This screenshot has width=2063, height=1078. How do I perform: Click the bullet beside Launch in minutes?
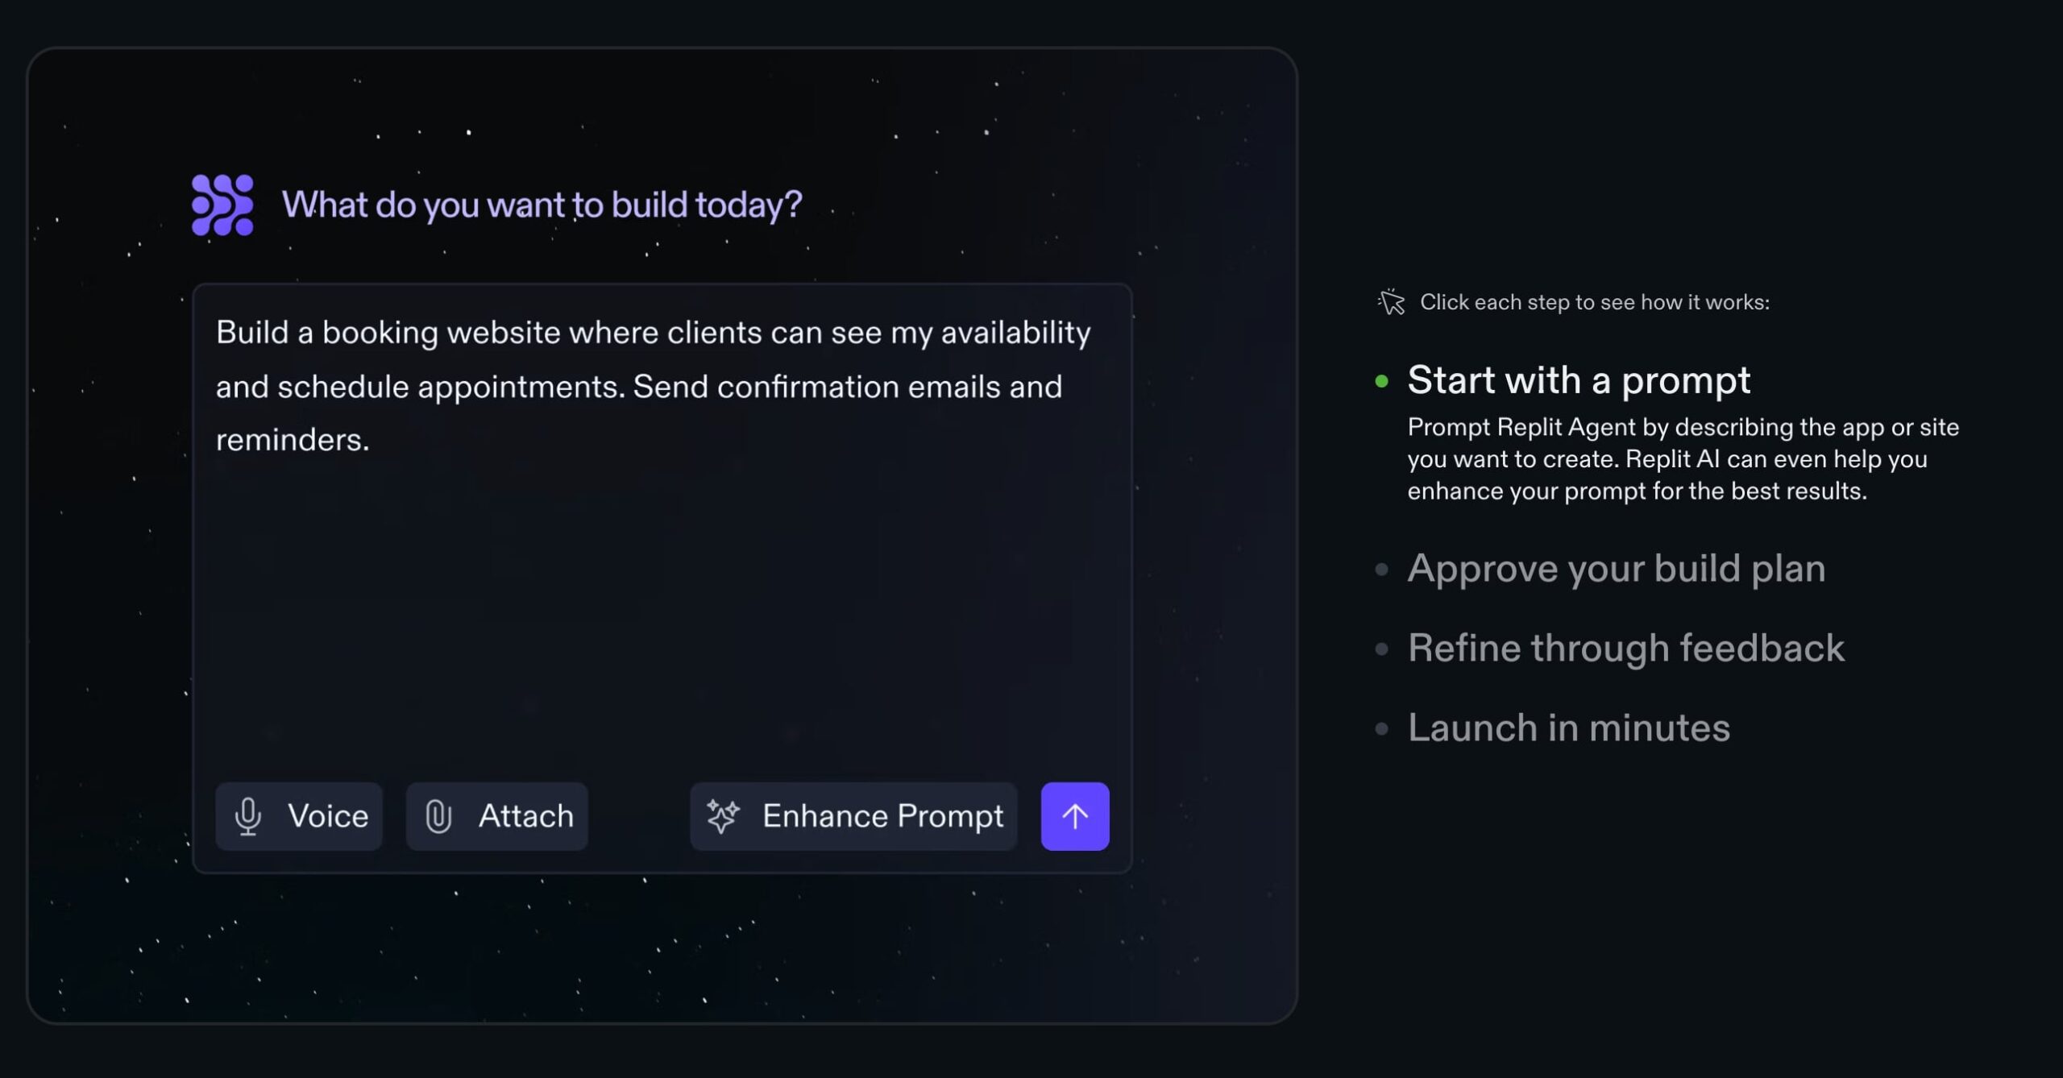pyautogui.click(x=1383, y=729)
